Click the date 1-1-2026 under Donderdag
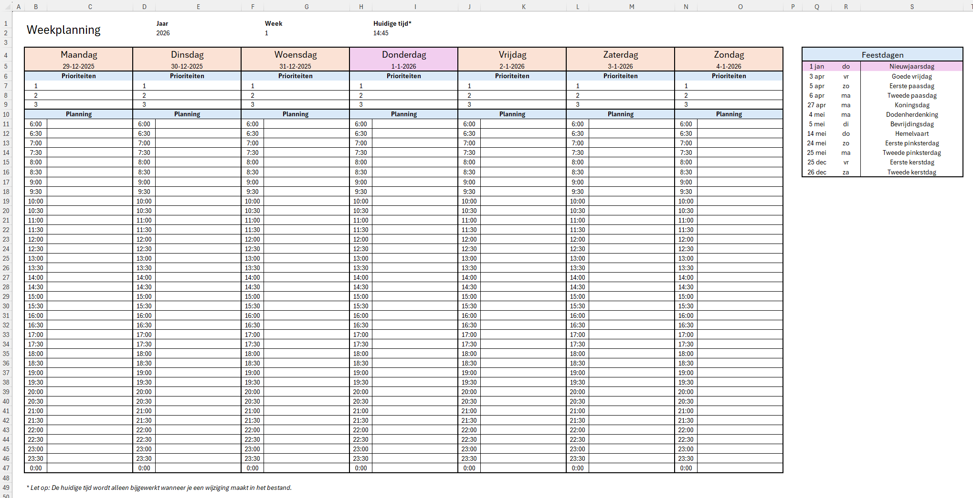Screen dimensions: 973x498 tap(403, 66)
